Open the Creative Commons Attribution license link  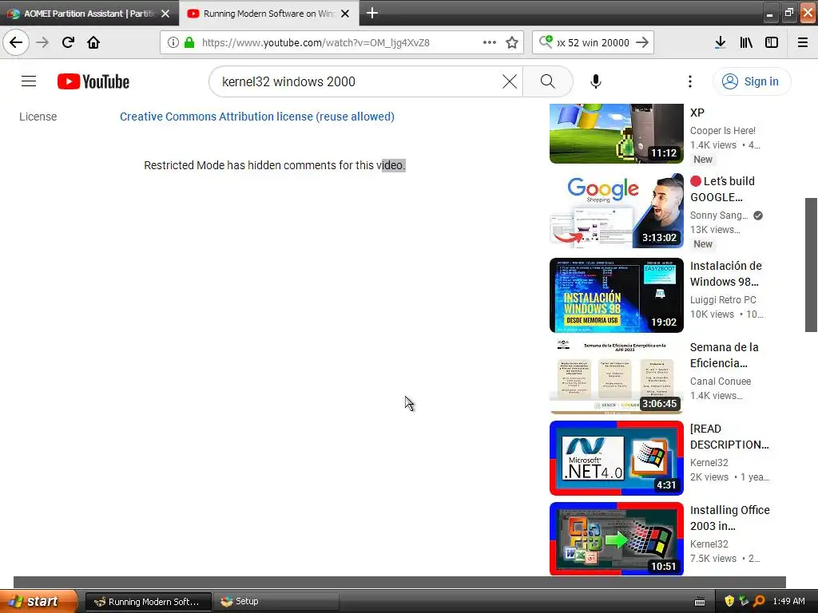[257, 117]
